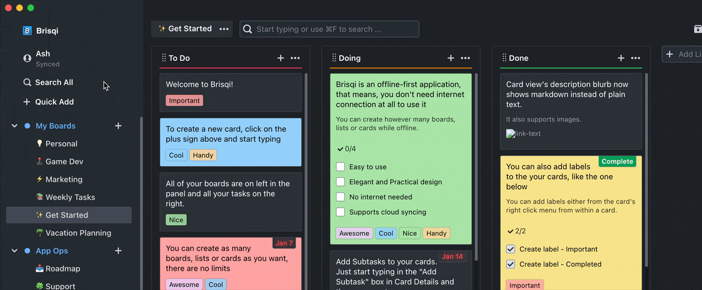Collapse the My Boards section chevron
The height and width of the screenshot is (290, 702).
pyautogui.click(x=15, y=126)
